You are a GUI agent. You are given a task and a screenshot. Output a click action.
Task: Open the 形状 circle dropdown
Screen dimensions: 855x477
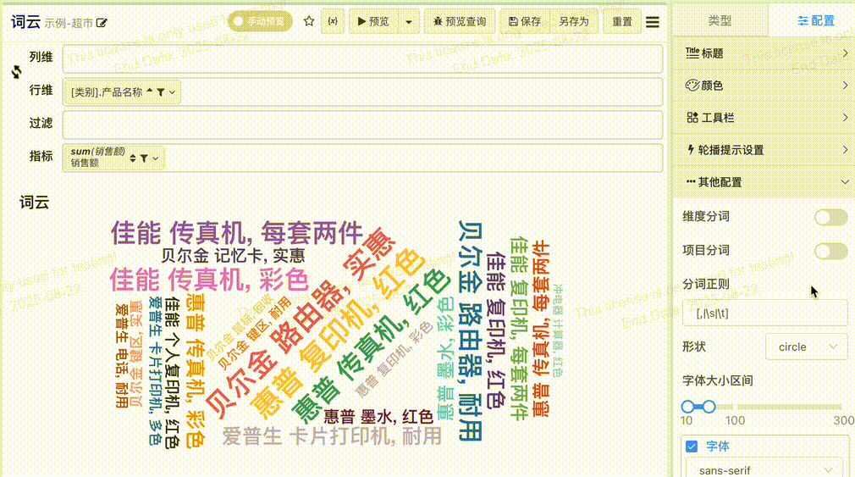pyautogui.click(x=807, y=347)
